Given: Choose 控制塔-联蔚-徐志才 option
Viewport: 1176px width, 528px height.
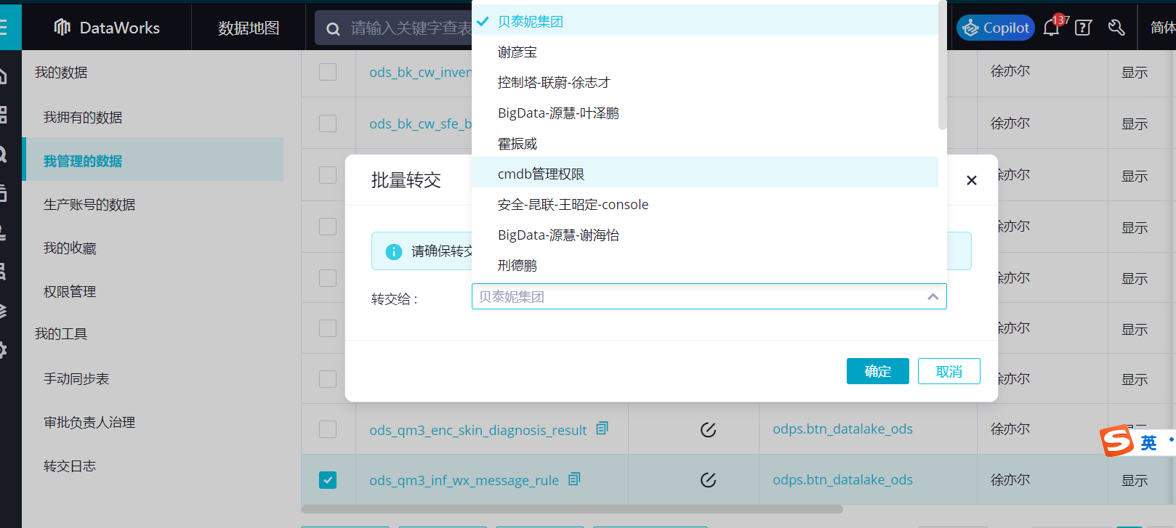Looking at the screenshot, I should coord(705,83).
